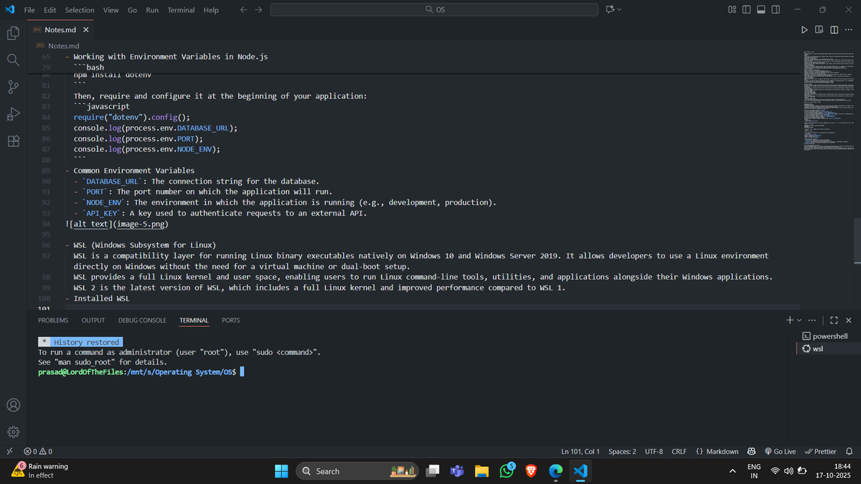Run the Notes.md file with play icon

(804, 30)
